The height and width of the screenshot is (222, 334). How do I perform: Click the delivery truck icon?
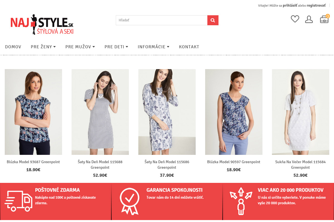pyautogui.click(x=18, y=201)
